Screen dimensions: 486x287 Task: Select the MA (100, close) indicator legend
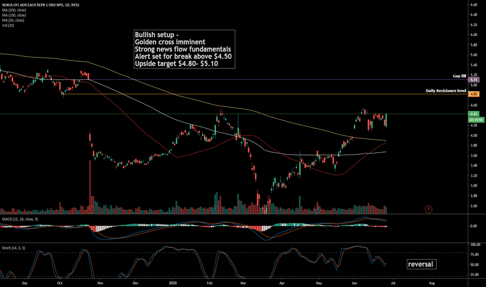[14, 15]
